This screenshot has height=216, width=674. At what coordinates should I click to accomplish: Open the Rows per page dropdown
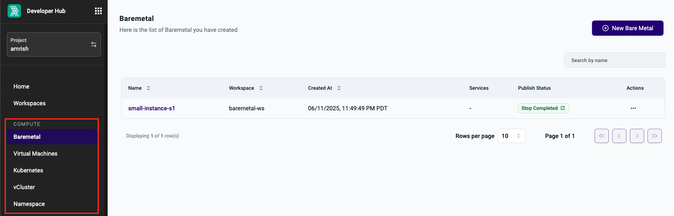512,136
